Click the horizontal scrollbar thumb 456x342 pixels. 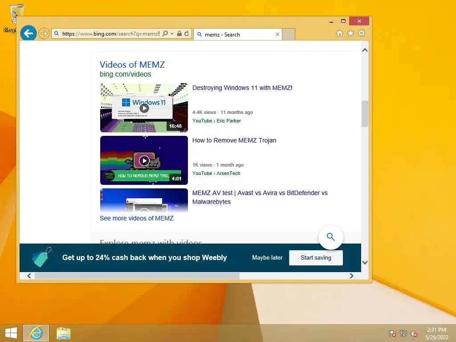[x=137, y=276]
